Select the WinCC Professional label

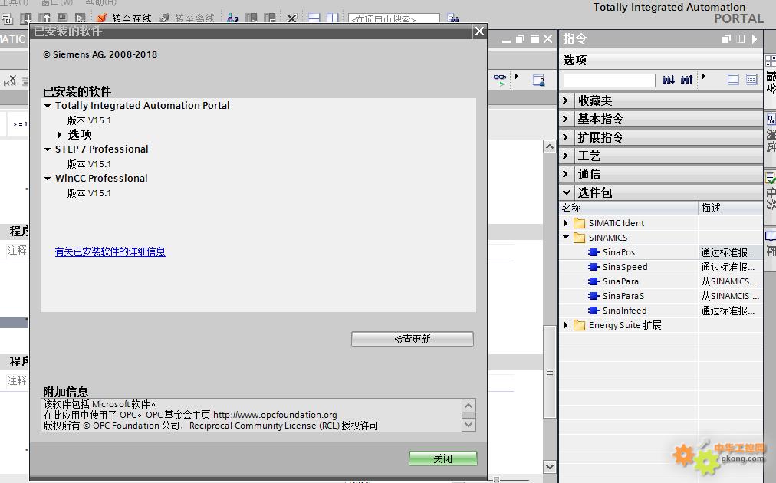(x=101, y=178)
